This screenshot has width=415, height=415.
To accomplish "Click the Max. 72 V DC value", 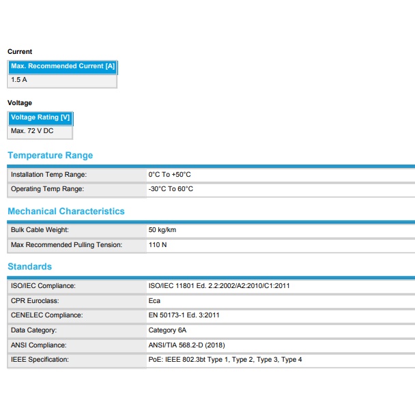I will 32,131.
